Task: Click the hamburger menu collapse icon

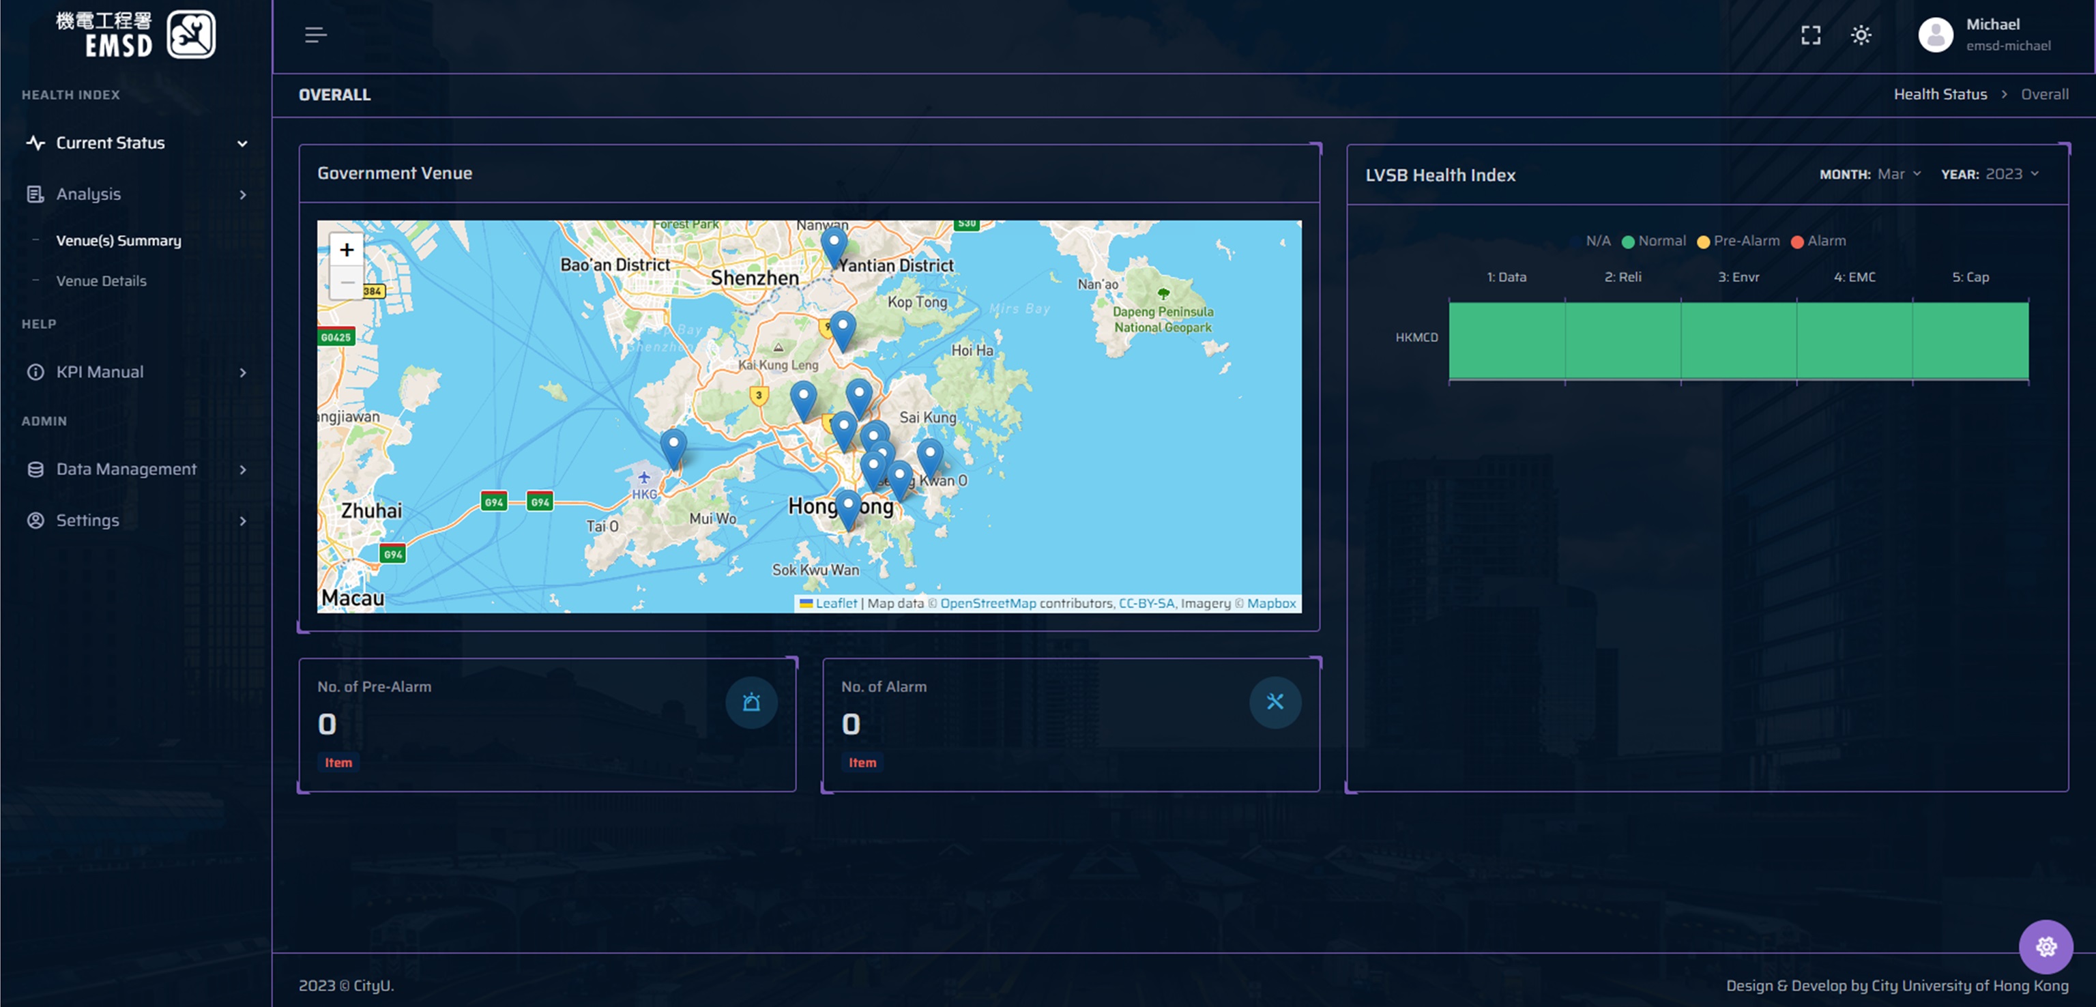Action: pyautogui.click(x=316, y=35)
